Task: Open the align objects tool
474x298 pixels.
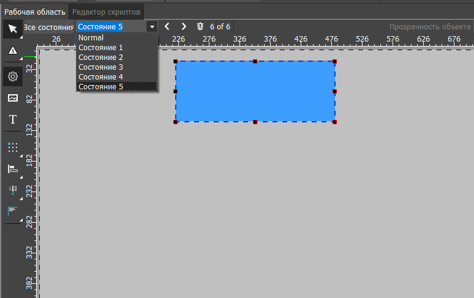Action: pyautogui.click(x=12, y=169)
